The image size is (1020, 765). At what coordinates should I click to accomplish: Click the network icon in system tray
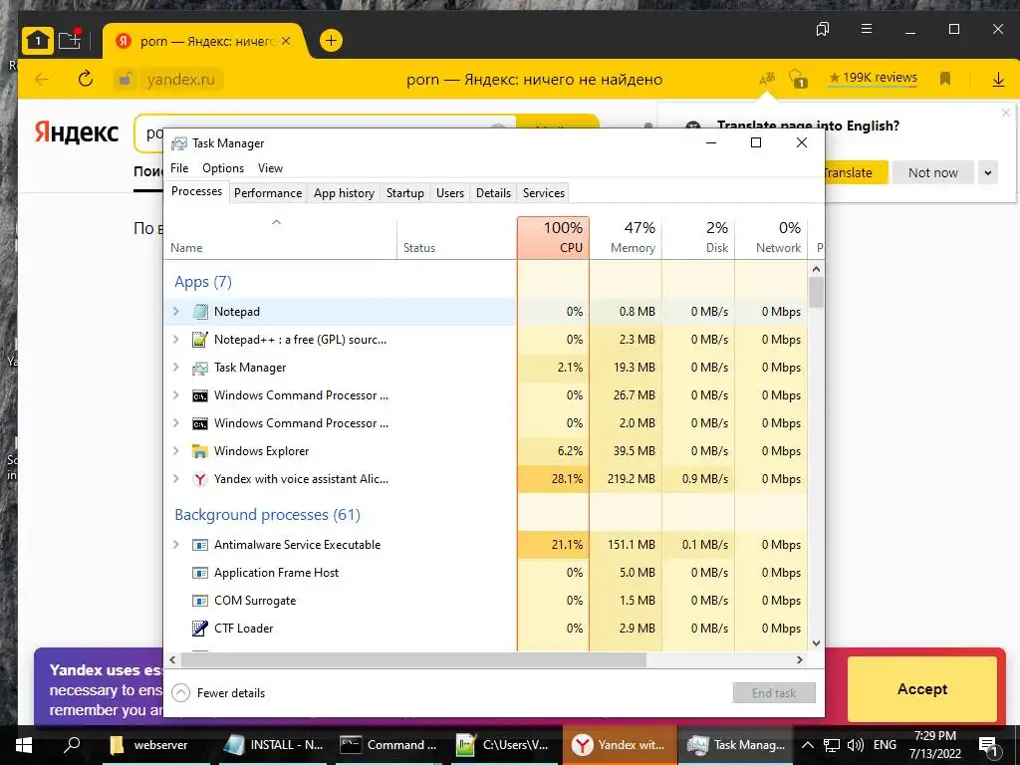coord(832,745)
